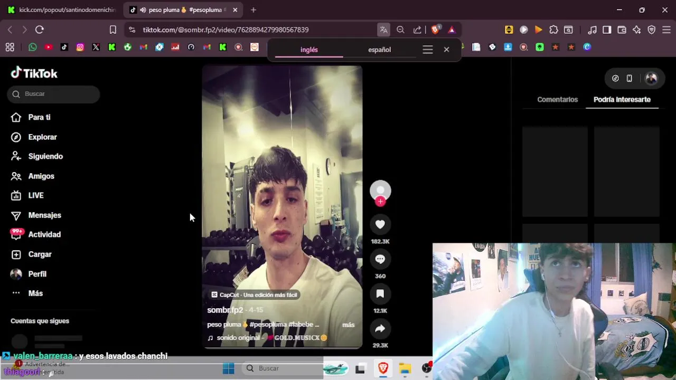Switch to the kick.com popout tab
The width and height of the screenshot is (676, 380).
click(62, 10)
